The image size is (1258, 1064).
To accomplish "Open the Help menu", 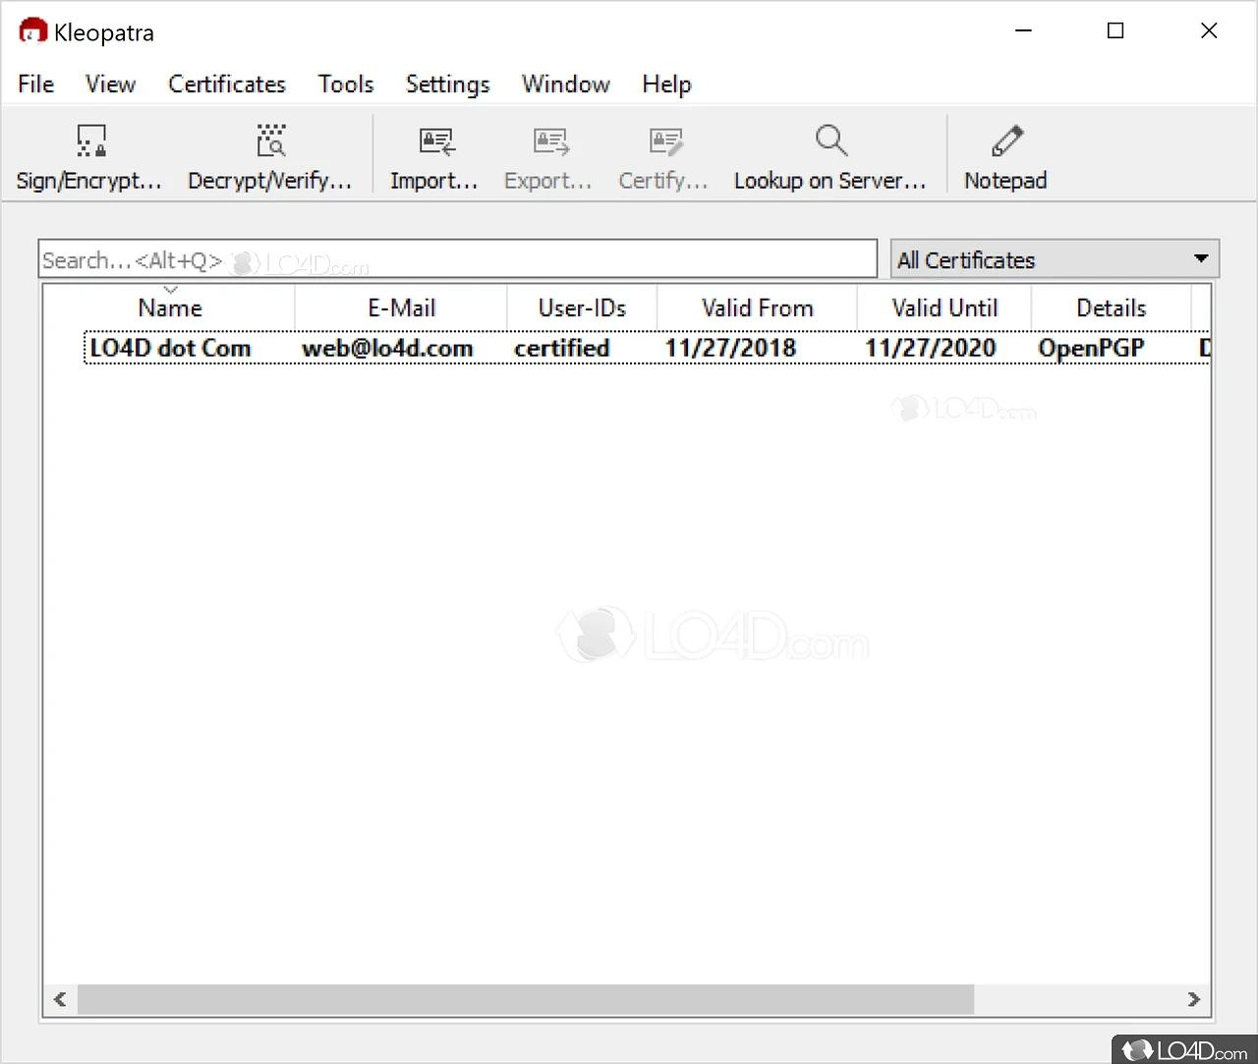I will tap(666, 84).
